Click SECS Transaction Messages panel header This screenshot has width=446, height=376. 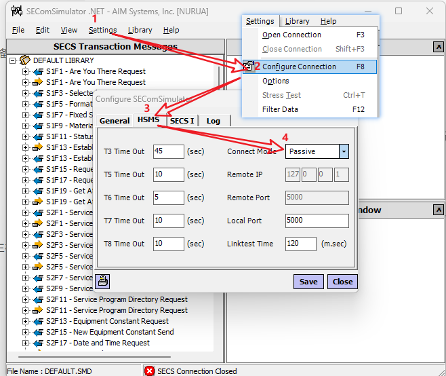115,46
